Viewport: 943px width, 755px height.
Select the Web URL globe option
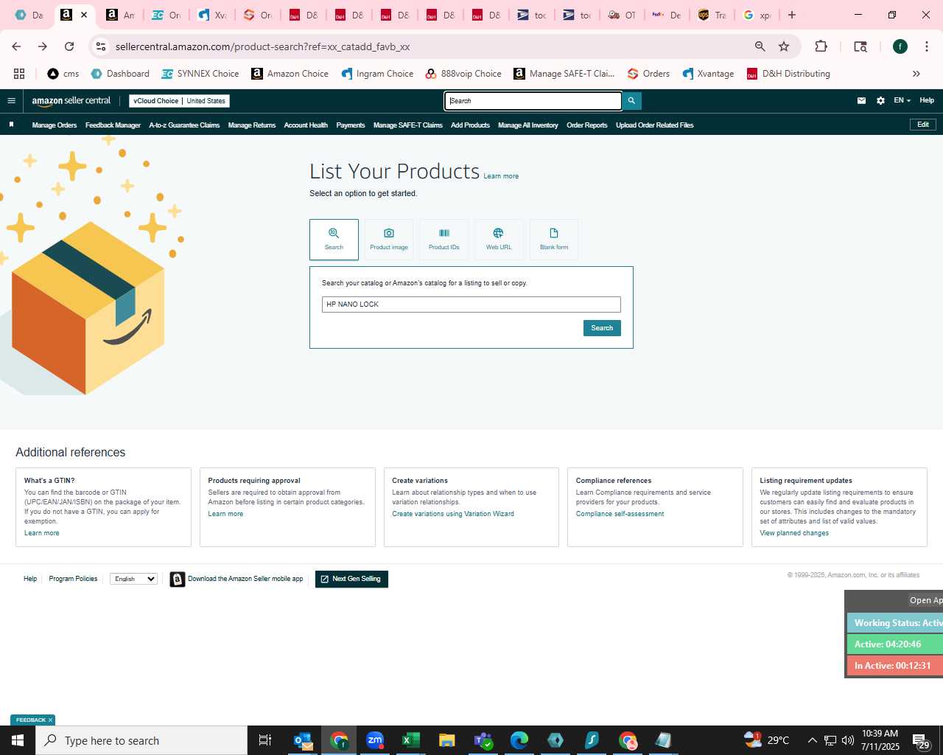[x=499, y=239]
